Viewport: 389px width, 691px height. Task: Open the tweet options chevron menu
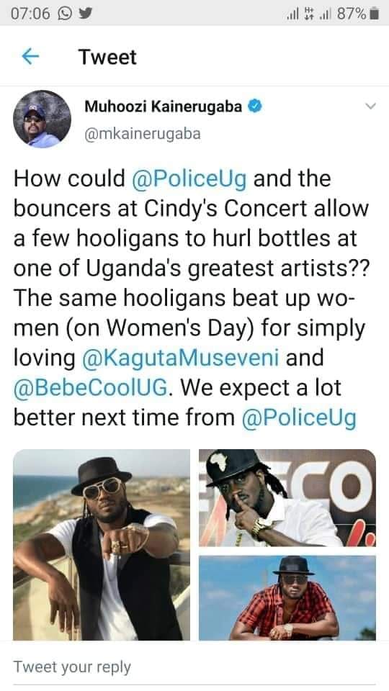(371, 106)
